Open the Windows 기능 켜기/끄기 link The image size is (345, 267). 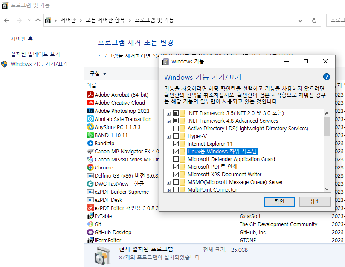pos(39,64)
